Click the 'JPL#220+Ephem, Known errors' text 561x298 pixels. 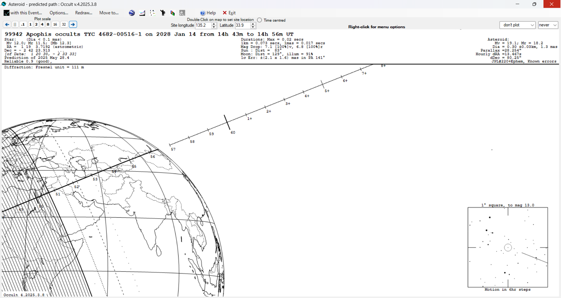(524, 61)
